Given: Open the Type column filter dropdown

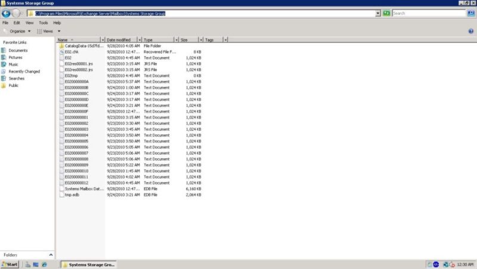Looking at the screenshot, I should click(x=176, y=40).
